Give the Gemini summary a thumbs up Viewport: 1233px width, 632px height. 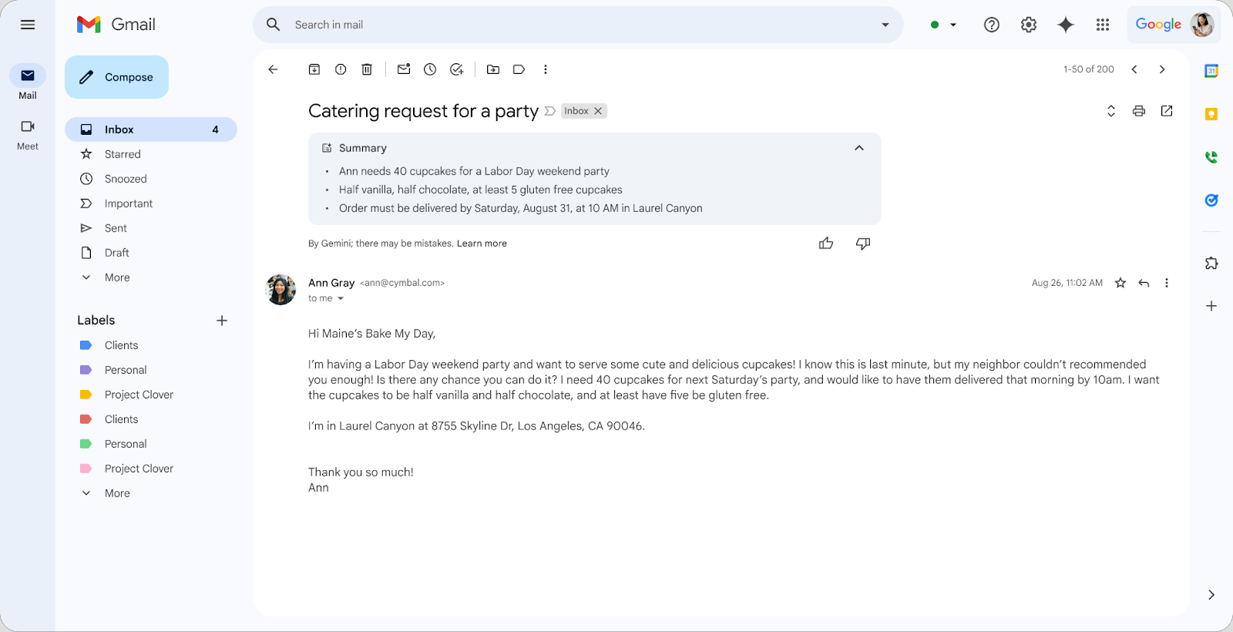[x=825, y=243]
